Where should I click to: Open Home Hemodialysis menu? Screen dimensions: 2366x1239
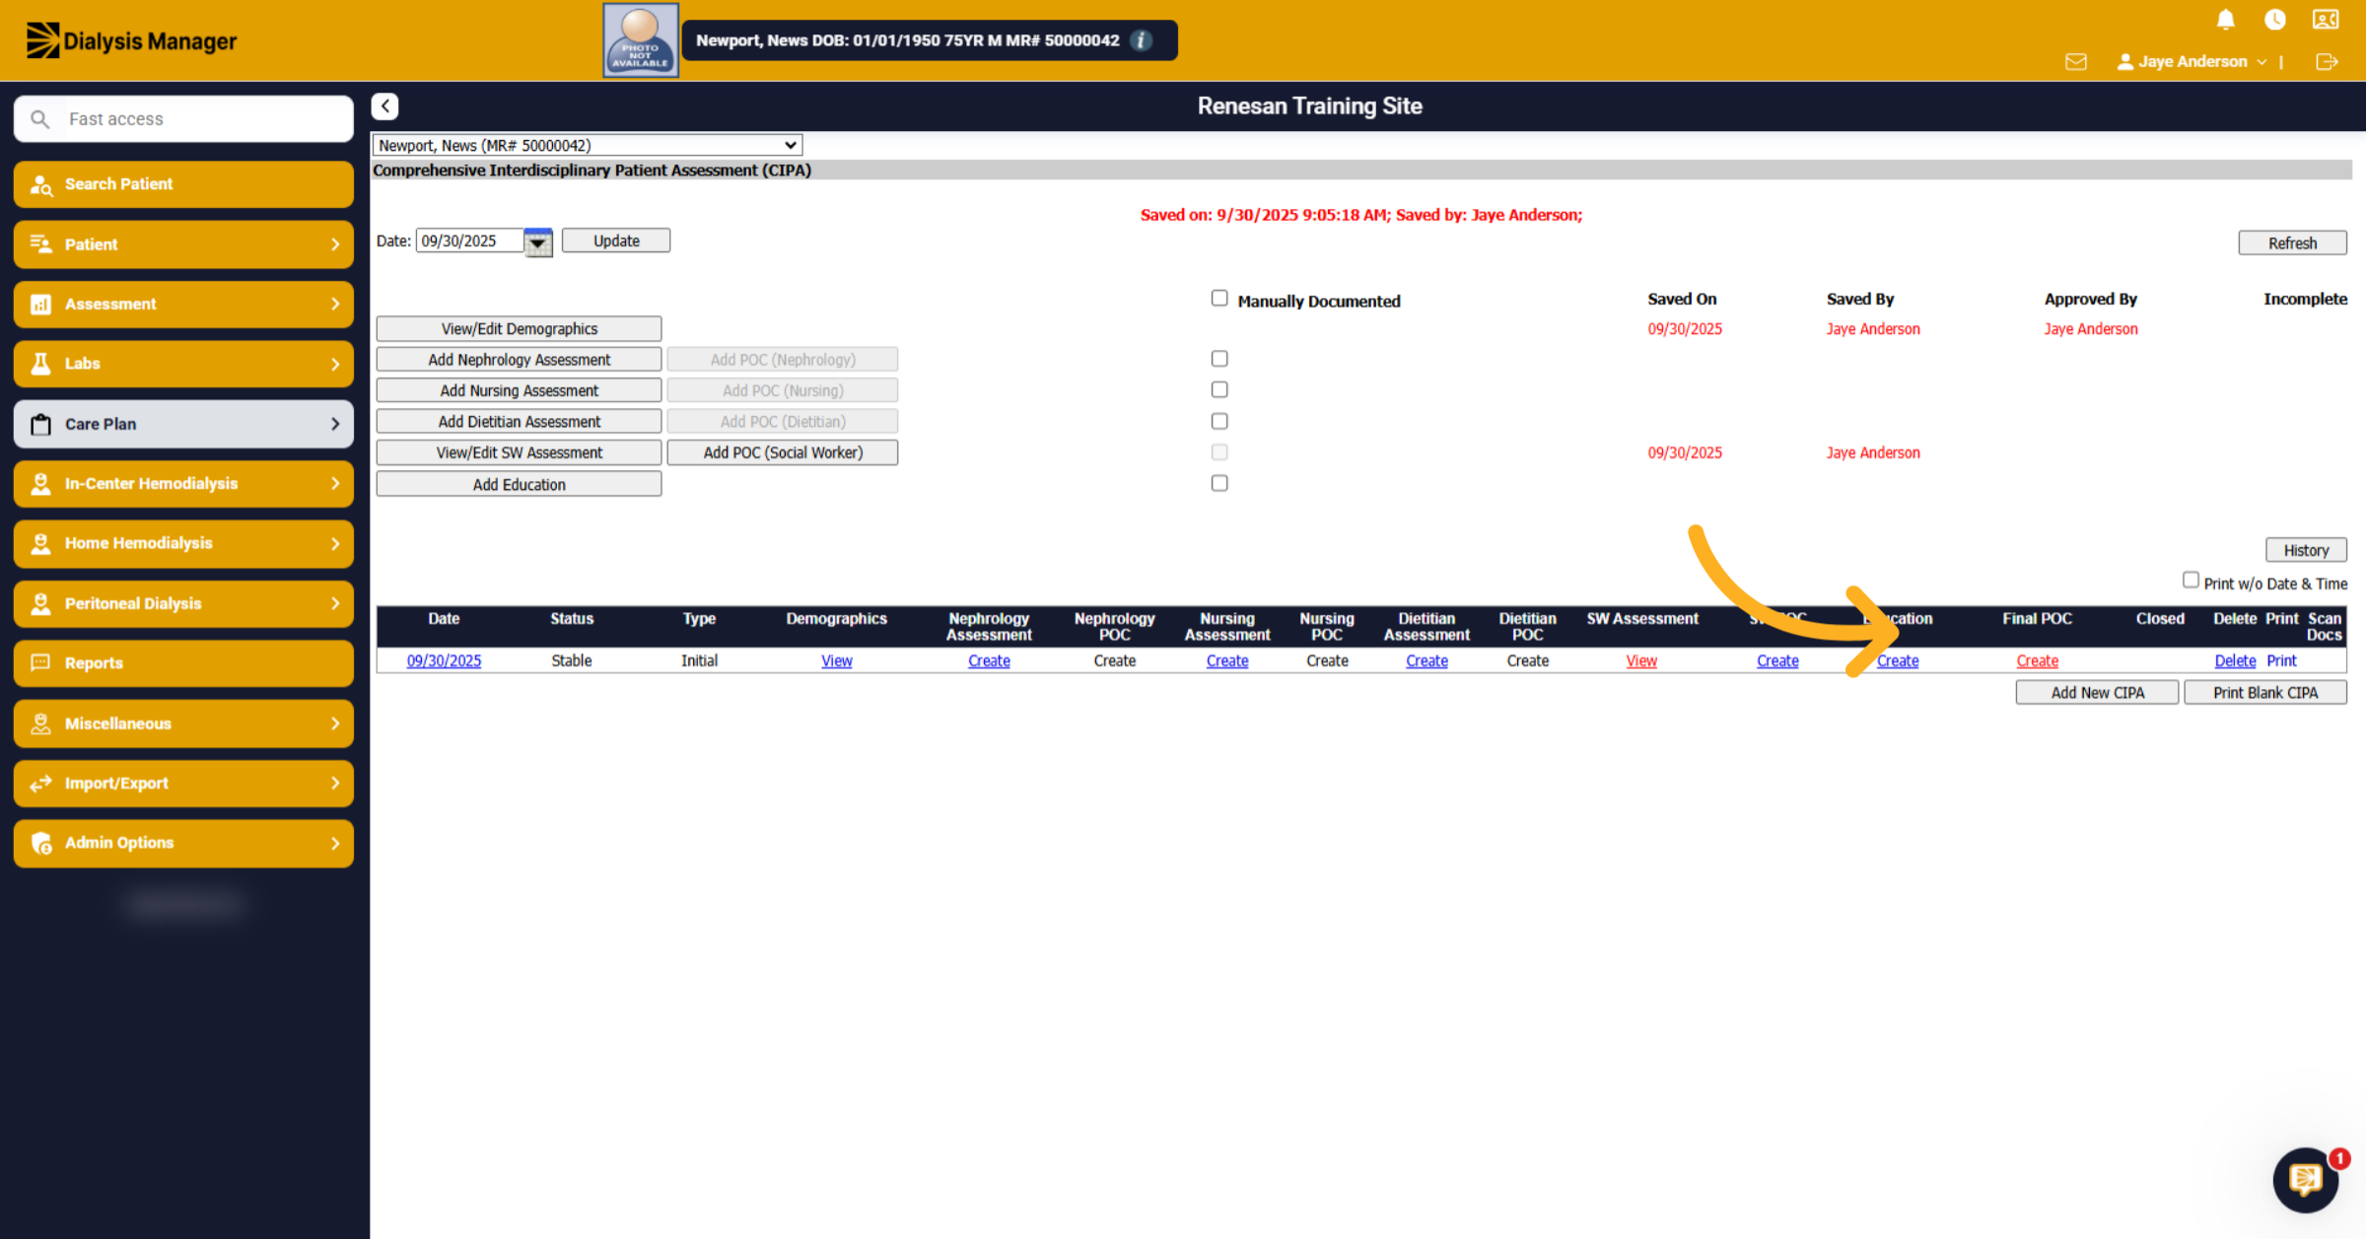(x=183, y=543)
